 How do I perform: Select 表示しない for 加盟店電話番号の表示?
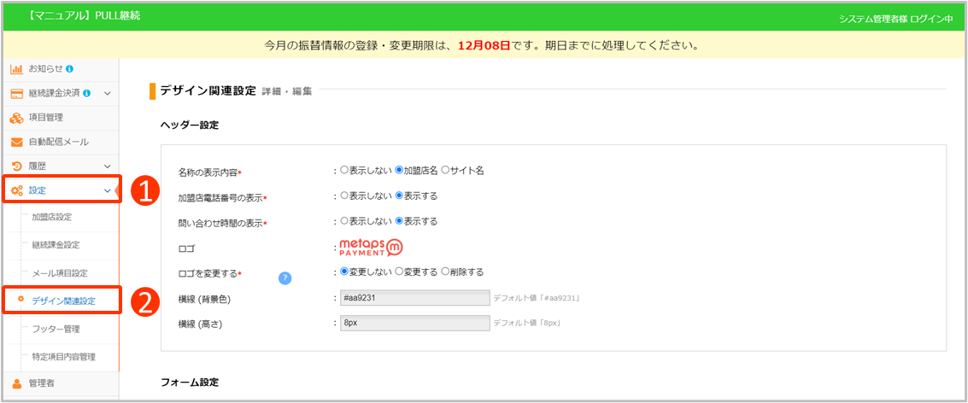coord(343,196)
